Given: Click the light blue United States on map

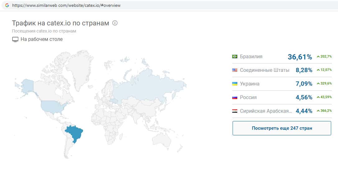Looking at the screenshot, I should [x=53, y=106].
